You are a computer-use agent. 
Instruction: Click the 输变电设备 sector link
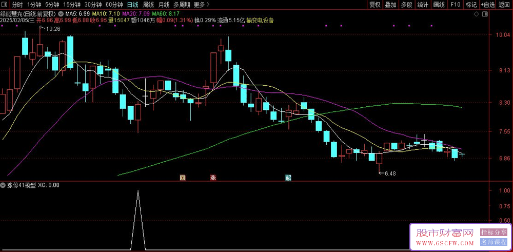[x=260, y=21]
